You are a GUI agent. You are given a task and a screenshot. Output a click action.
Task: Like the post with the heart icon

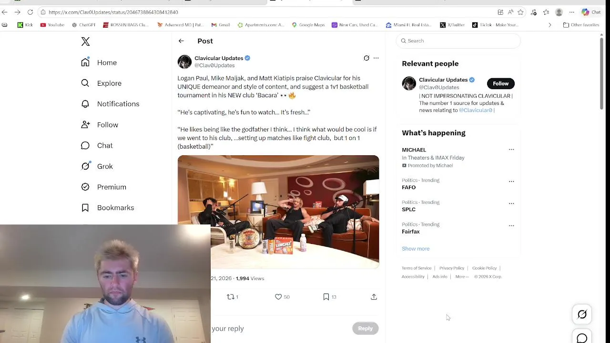[278, 297]
